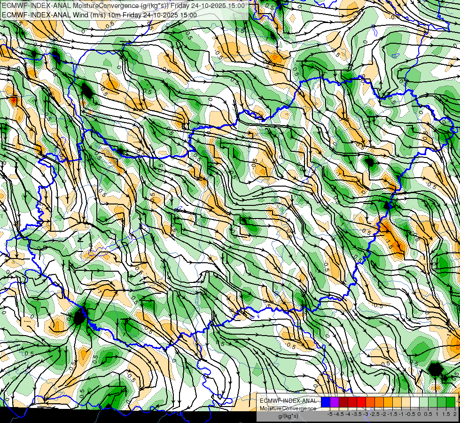The image size is (460, 423).
Task: Click the blue legend swatch below -5
Action: coord(326,402)
